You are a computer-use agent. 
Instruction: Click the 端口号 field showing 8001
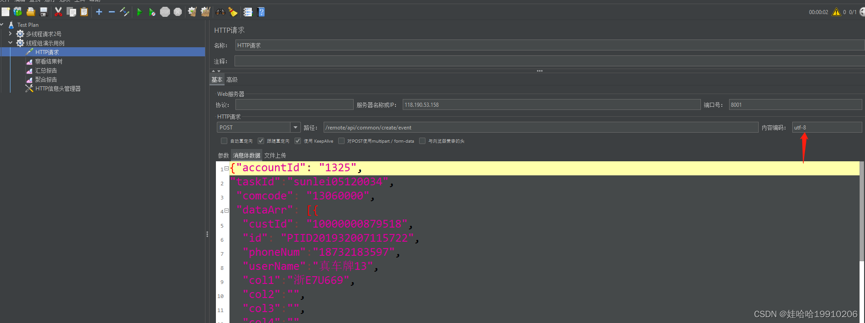[x=795, y=105]
